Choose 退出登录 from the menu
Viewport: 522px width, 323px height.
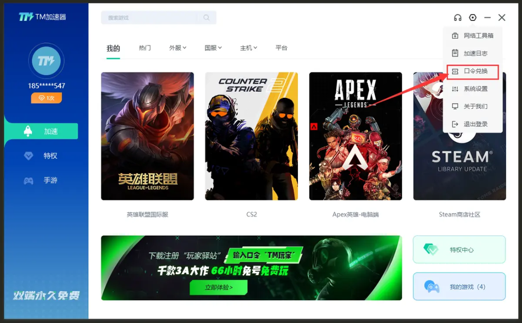(x=473, y=124)
